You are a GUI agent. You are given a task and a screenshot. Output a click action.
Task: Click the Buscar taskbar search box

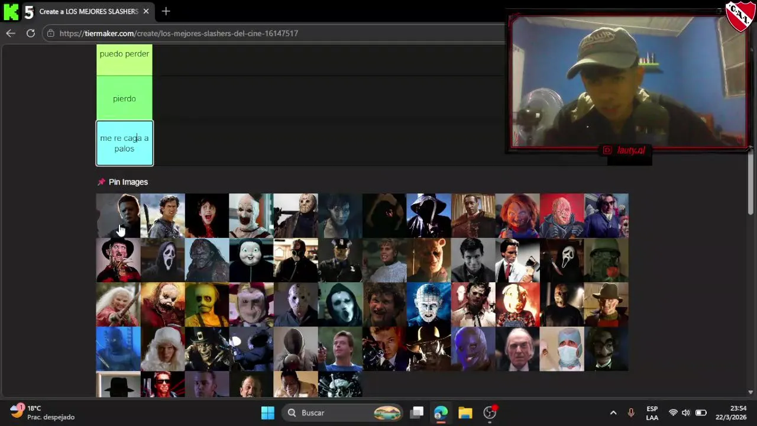coord(343,412)
